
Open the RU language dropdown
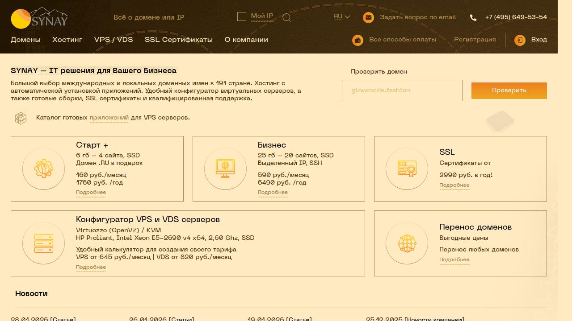click(x=341, y=16)
